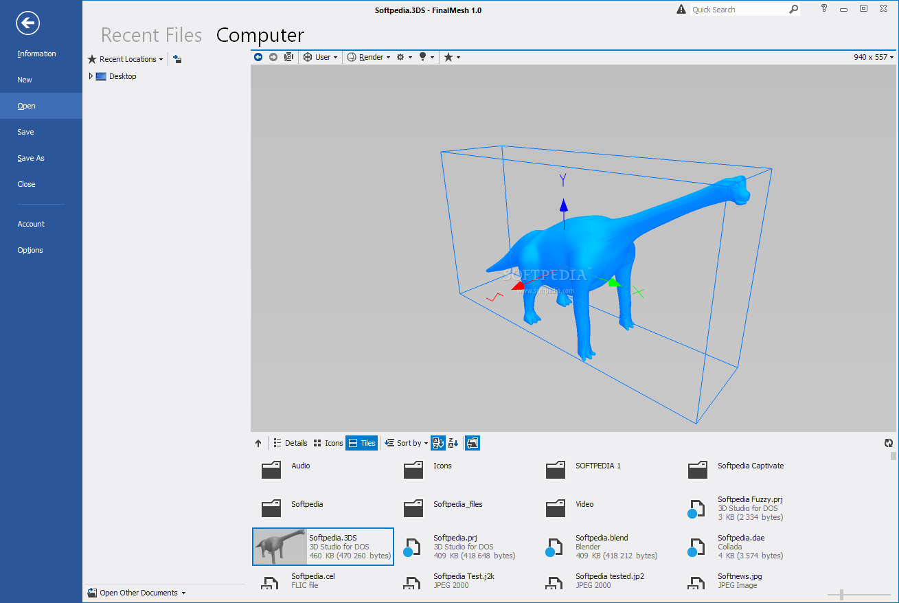The width and height of the screenshot is (899, 603).
Task: Click the refresh icon in file list
Action: [x=889, y=443]
